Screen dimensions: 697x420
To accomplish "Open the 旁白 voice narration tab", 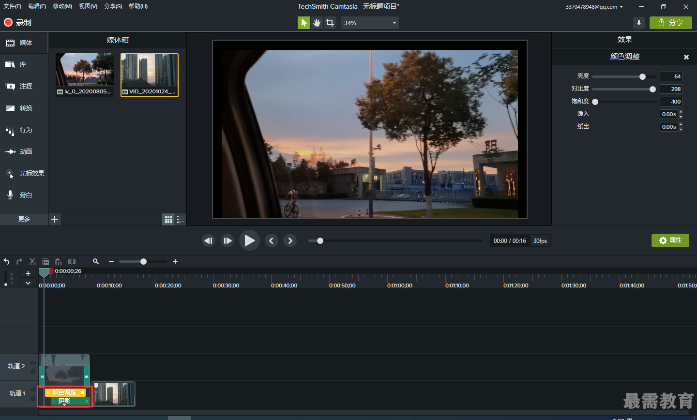I will (24, 195).
